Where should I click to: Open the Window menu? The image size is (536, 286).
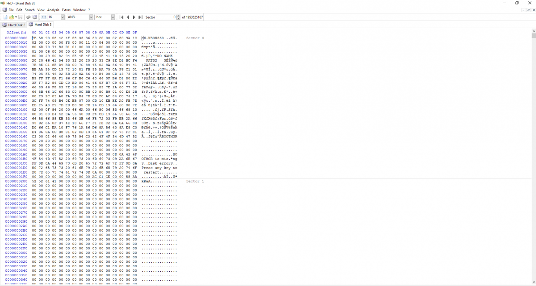[80, 10]
